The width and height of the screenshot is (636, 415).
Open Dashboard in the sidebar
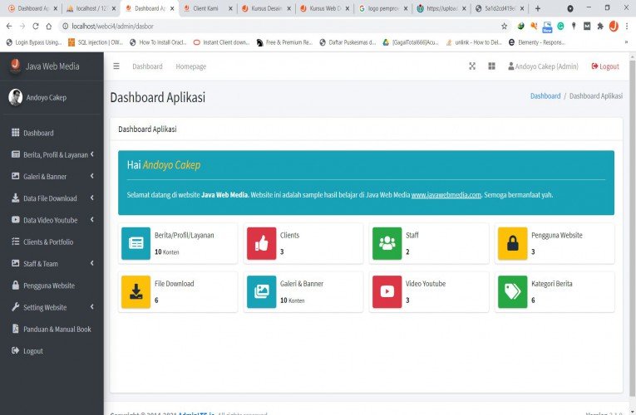tap(52, 133)
